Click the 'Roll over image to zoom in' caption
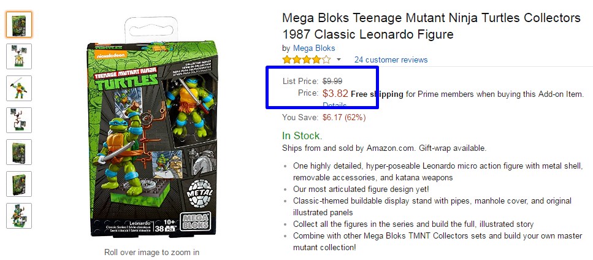Screen dimensions: 593x260 [151, 252]
